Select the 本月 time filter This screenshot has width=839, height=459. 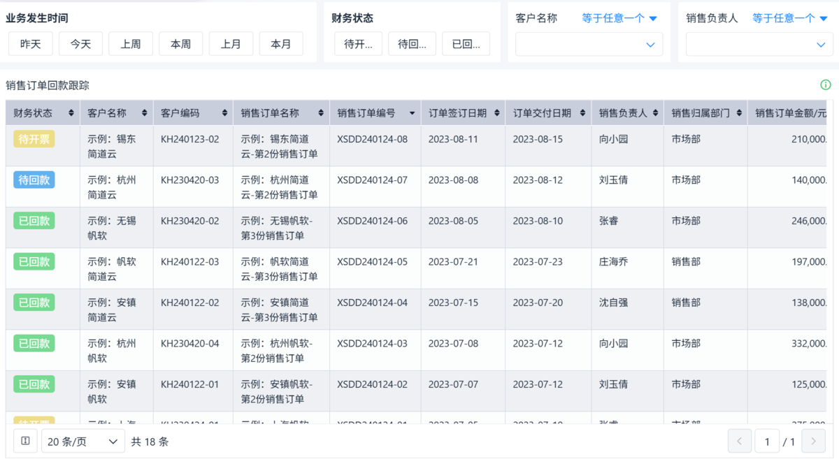281,44
